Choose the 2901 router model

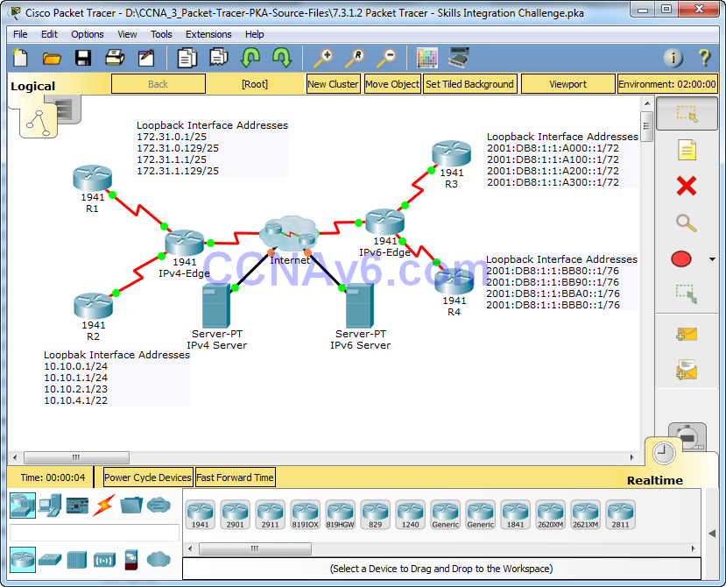(x=235, y=514)
